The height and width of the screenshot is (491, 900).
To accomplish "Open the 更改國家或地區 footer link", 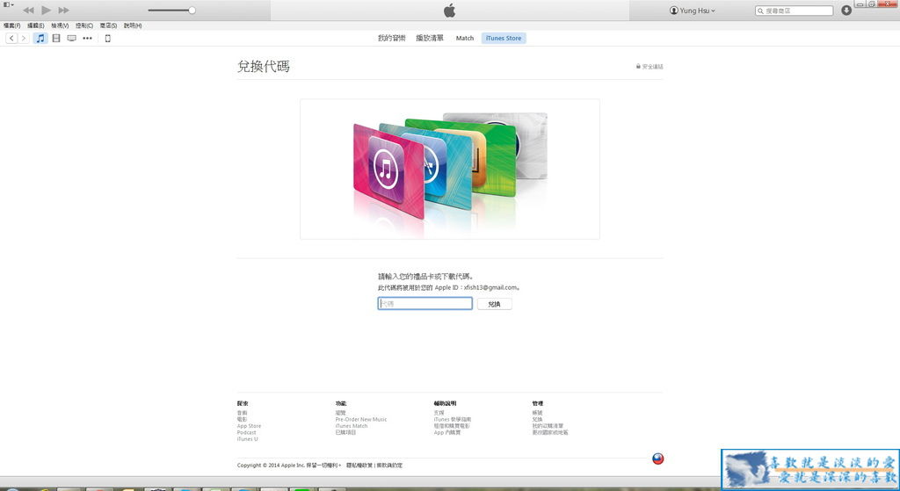I will pos(550,432).
